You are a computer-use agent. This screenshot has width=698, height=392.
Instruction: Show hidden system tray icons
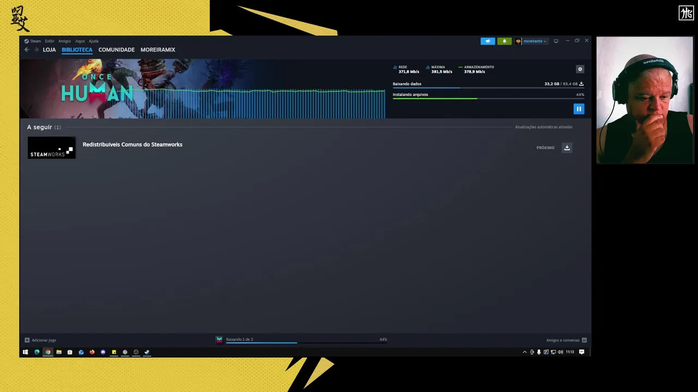coord(525,352)
